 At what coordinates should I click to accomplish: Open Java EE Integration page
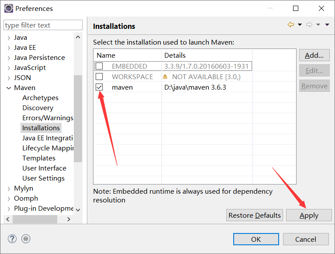pos(48,138)
